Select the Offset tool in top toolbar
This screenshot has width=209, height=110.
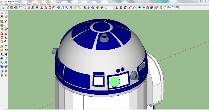pos(54,8)
